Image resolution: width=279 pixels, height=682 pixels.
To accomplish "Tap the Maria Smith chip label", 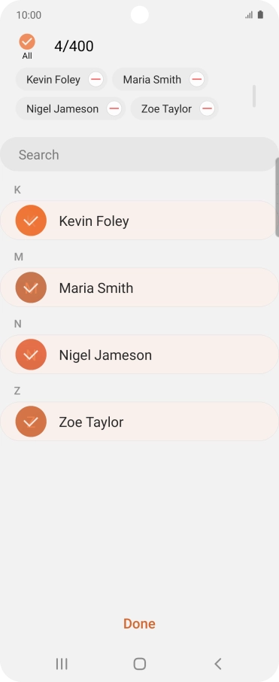I will point(152,80).
